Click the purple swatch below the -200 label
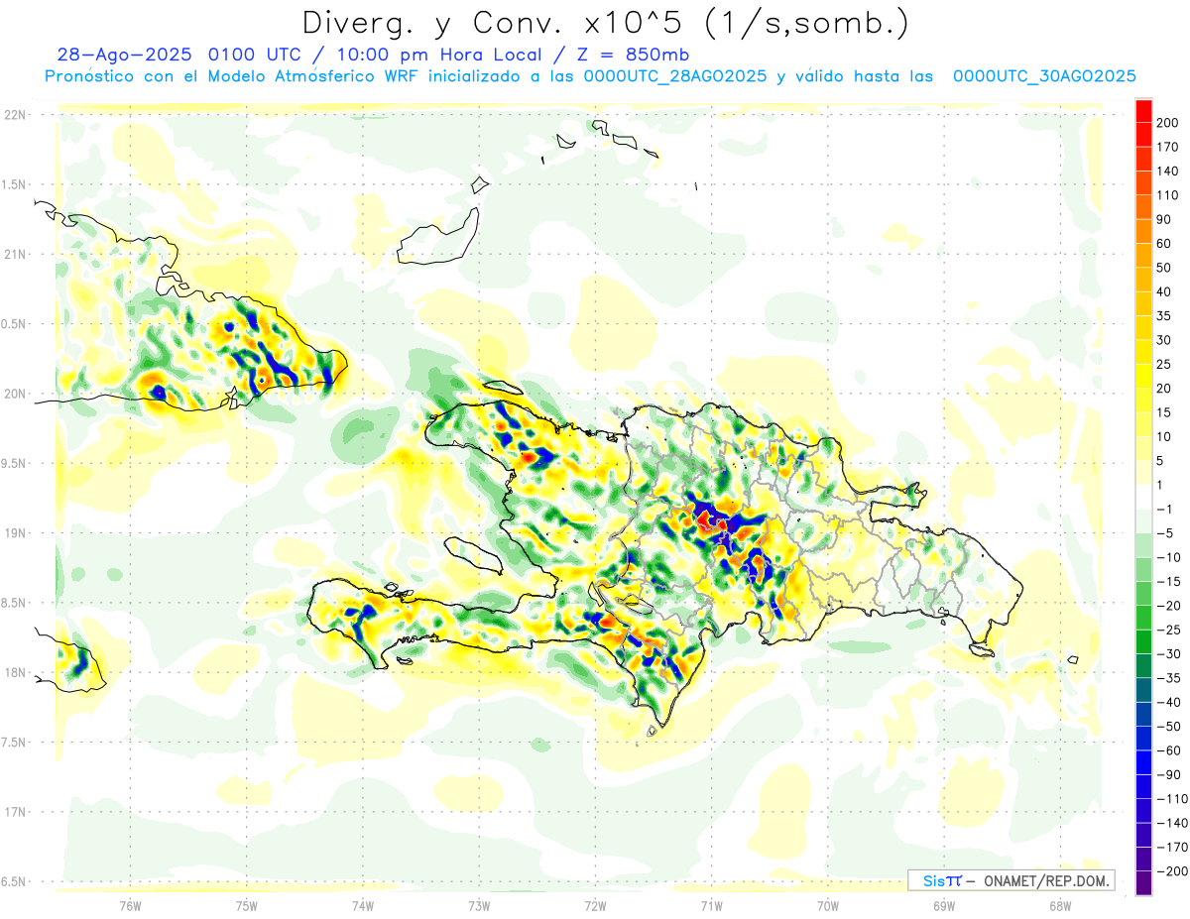1190x919 pixels. (1143, 883)
